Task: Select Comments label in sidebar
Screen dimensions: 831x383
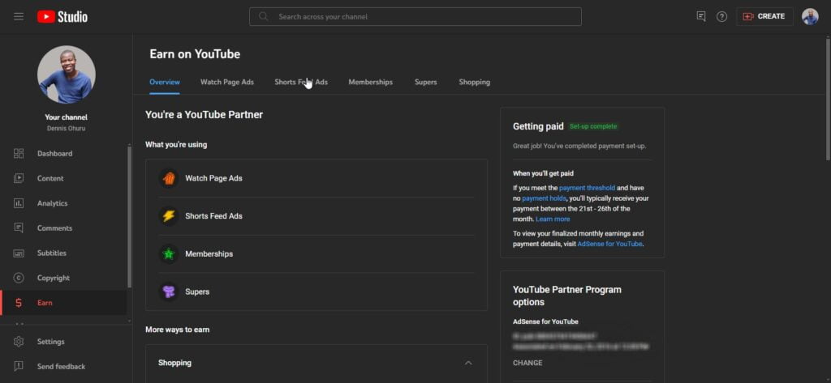Action: (54, 228)
